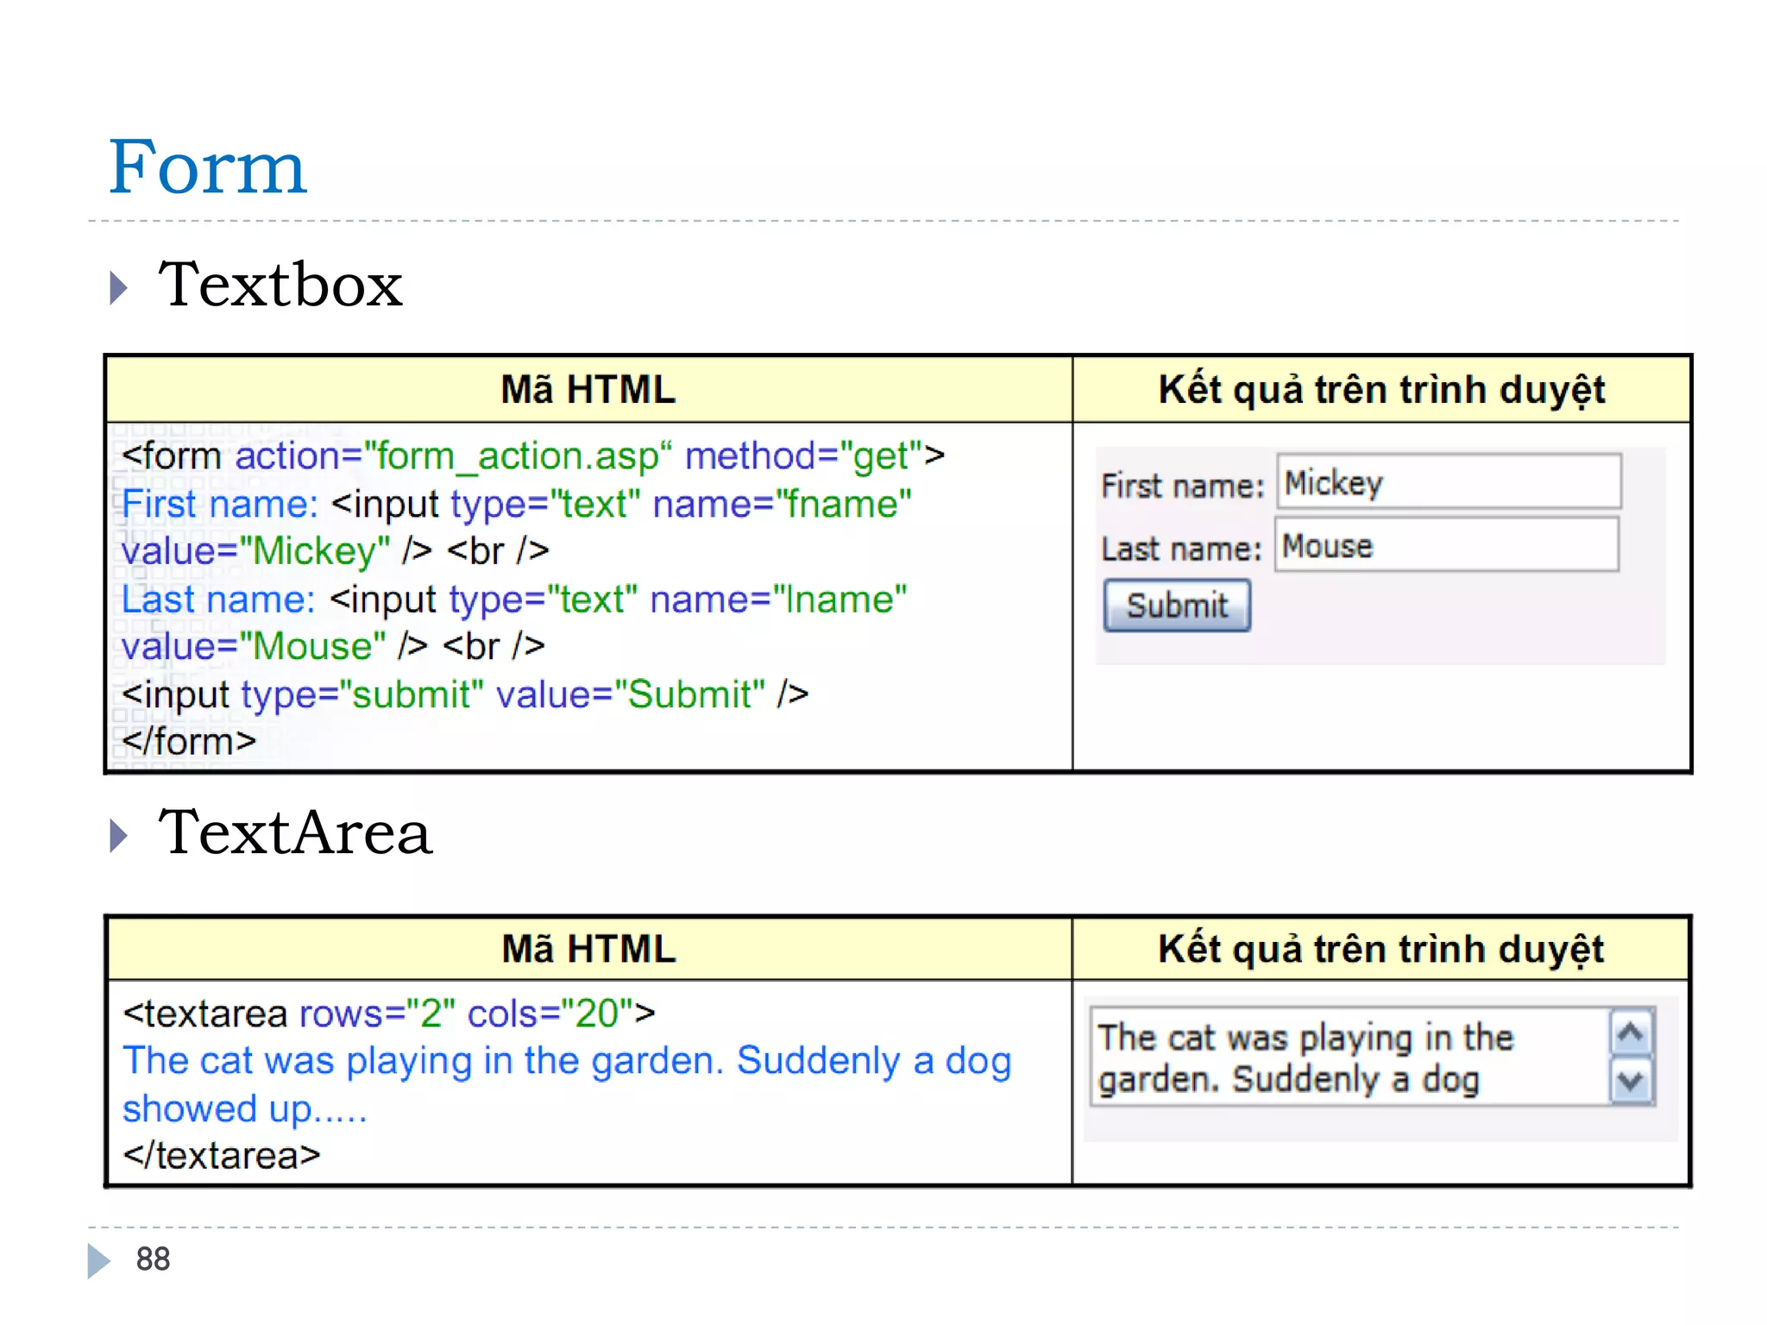Click the arrow bullet beside Textbox
The image size is (1767, 1325).
(119, 287)
